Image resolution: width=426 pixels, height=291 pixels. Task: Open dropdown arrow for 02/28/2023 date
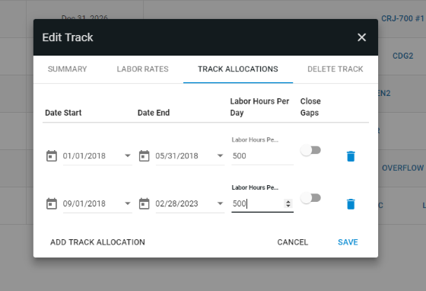220,203
